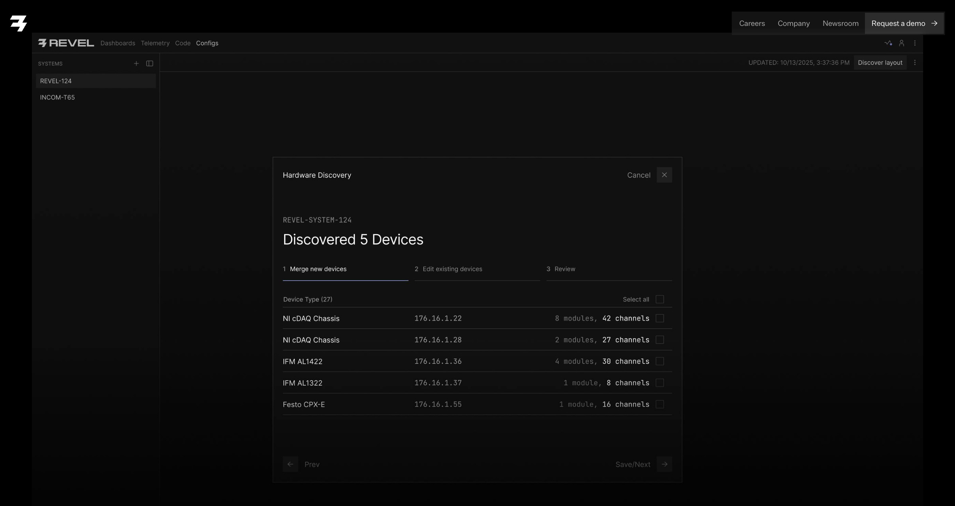Click the Revel logo in top-left corner
Viewport: 955px width, 506px height.
coord(18,23)
